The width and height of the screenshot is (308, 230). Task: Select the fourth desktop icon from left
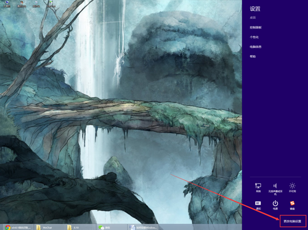(51, 4)
